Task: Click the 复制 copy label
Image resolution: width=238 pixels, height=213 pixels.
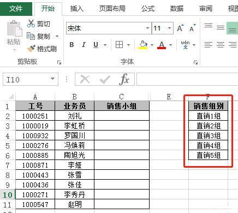Action: click(x=44, y=37)
